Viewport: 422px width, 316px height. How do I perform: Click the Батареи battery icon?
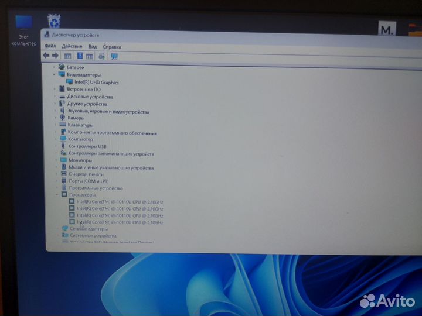(x=62, y=67)
